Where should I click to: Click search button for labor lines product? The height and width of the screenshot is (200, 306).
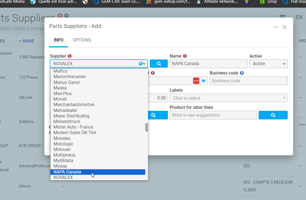273,115
